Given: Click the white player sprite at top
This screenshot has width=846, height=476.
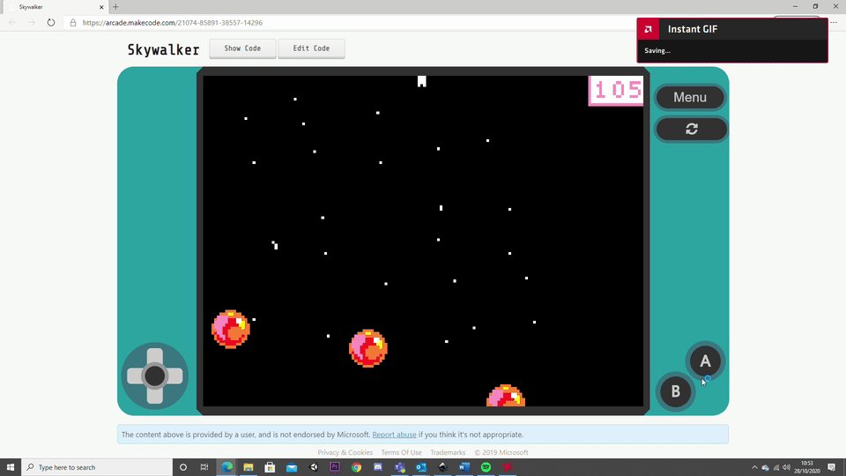Looking at the screenshot, I should click(422, 81).
